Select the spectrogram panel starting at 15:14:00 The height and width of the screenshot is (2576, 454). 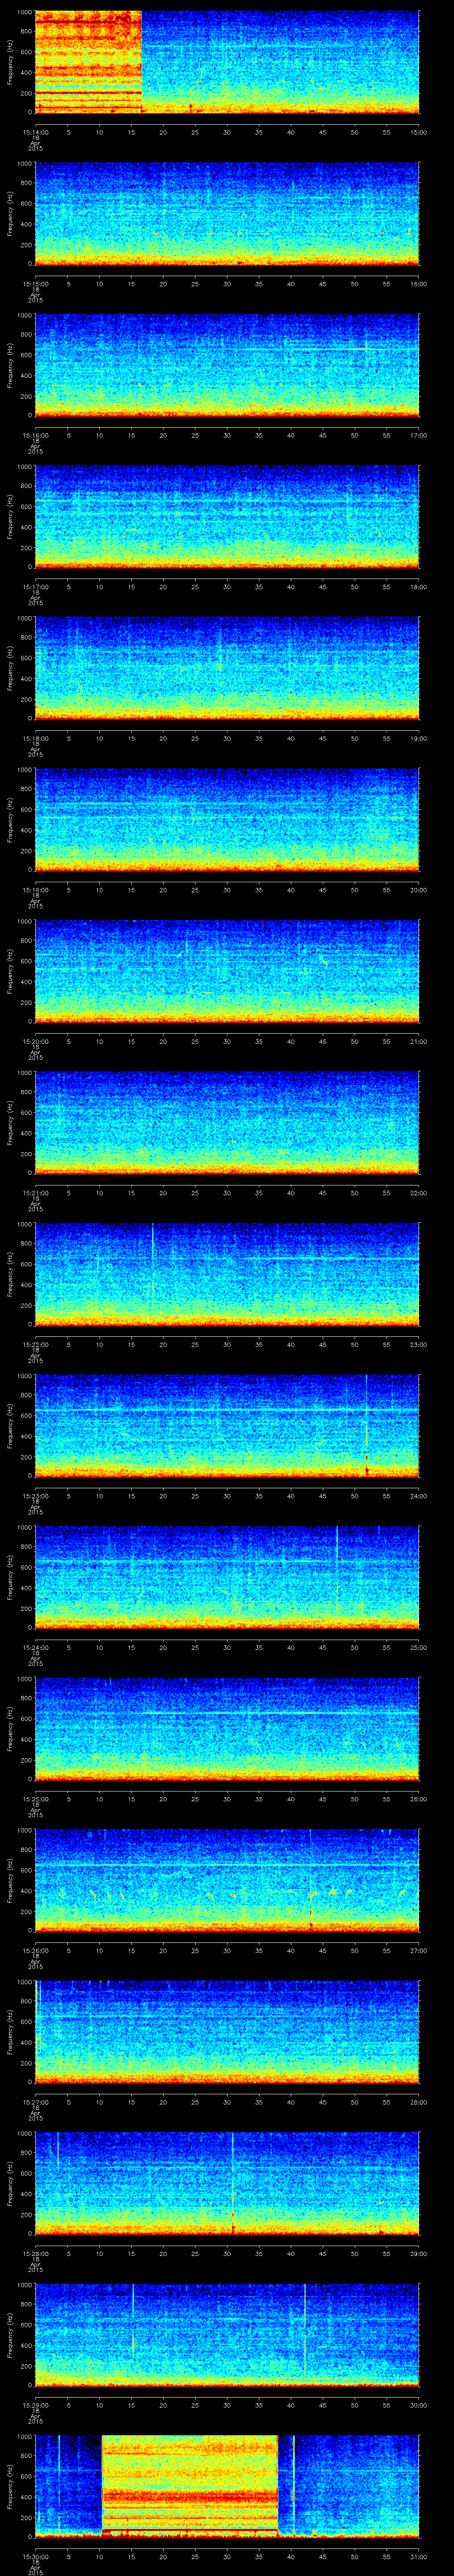pos(227,62)
